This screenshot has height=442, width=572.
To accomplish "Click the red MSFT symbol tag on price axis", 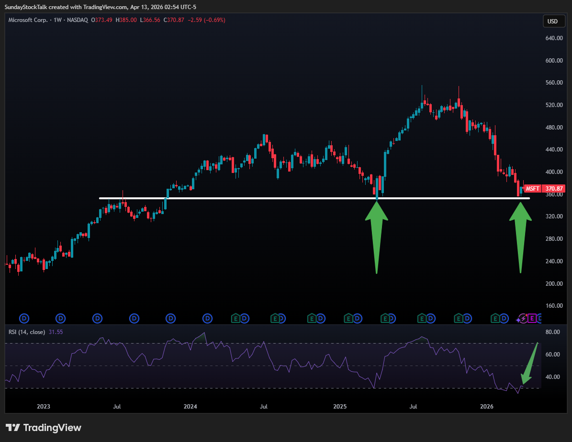I will point(533,189).
